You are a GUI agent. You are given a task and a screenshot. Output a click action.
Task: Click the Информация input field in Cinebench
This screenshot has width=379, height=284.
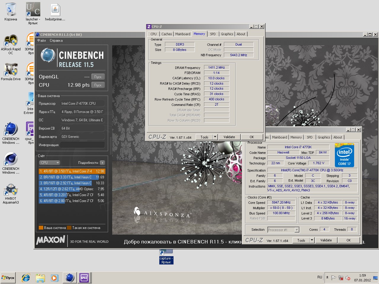click(83, 145)
